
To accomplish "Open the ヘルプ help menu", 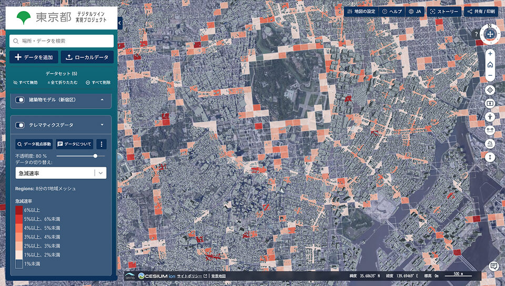I will pos(392,11).
